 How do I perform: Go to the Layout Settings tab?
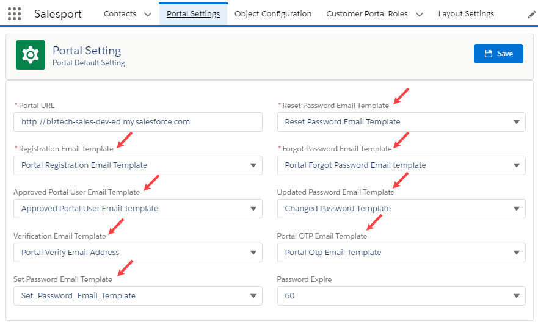point(466,14)
